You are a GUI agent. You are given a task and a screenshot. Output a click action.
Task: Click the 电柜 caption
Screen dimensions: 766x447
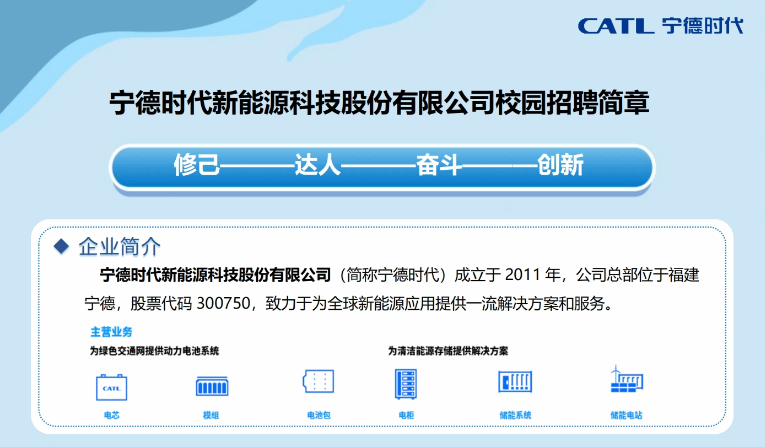406,415
